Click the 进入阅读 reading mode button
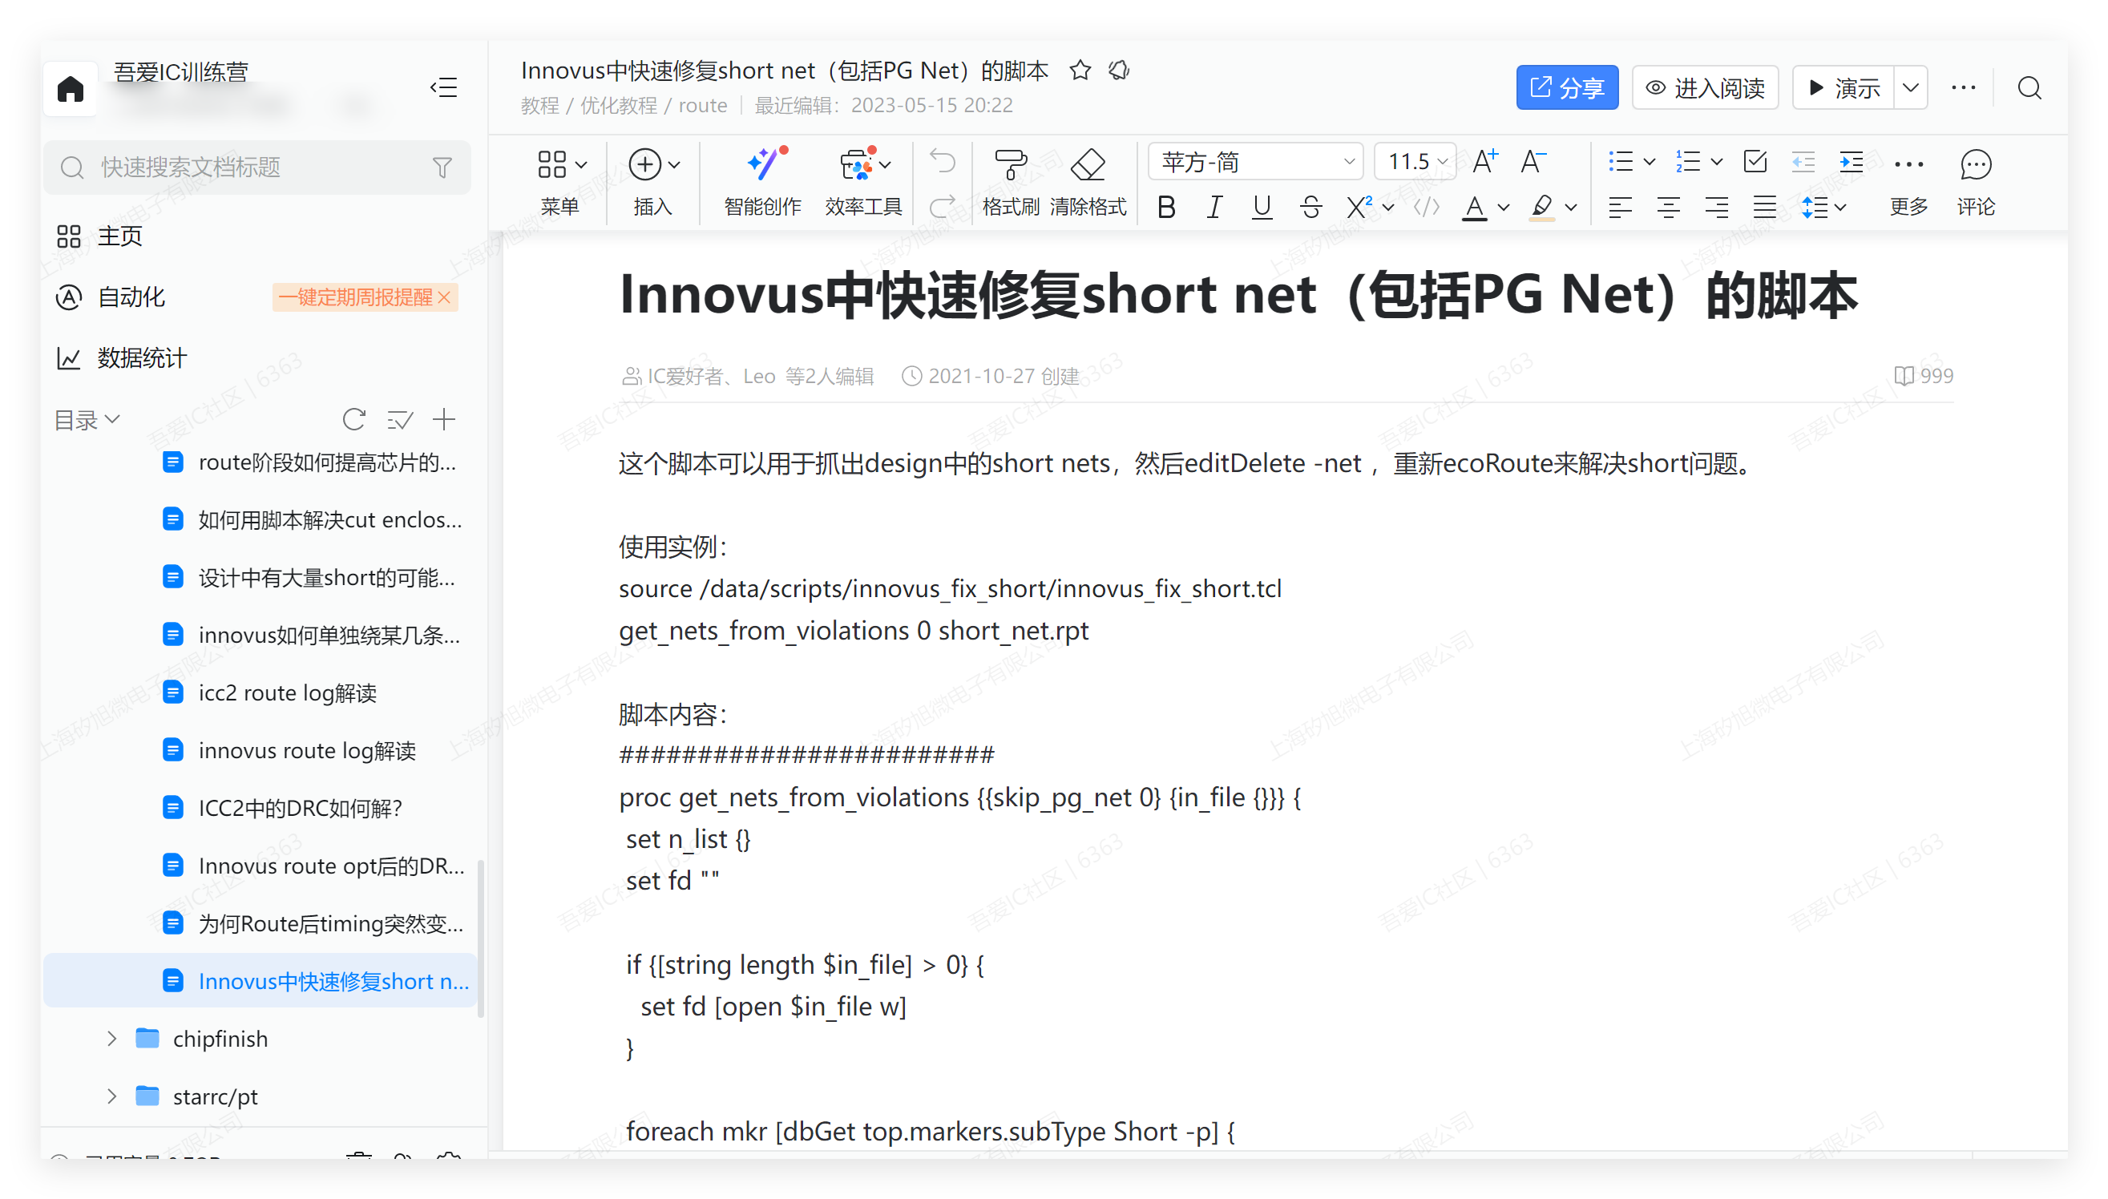Screen dimensions: 2108x1199 (x=1705, y=87)
